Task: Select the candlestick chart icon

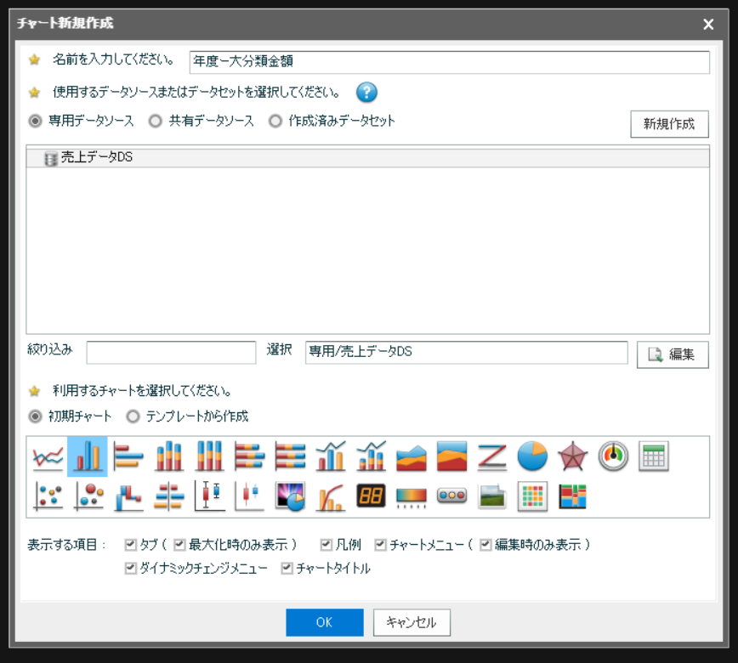Action: [x=249, y=496]
